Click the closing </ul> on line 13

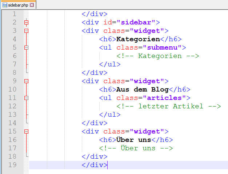(110, 115)
